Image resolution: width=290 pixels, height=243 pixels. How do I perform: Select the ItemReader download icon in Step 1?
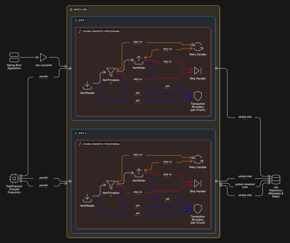[x=87, y=85]
